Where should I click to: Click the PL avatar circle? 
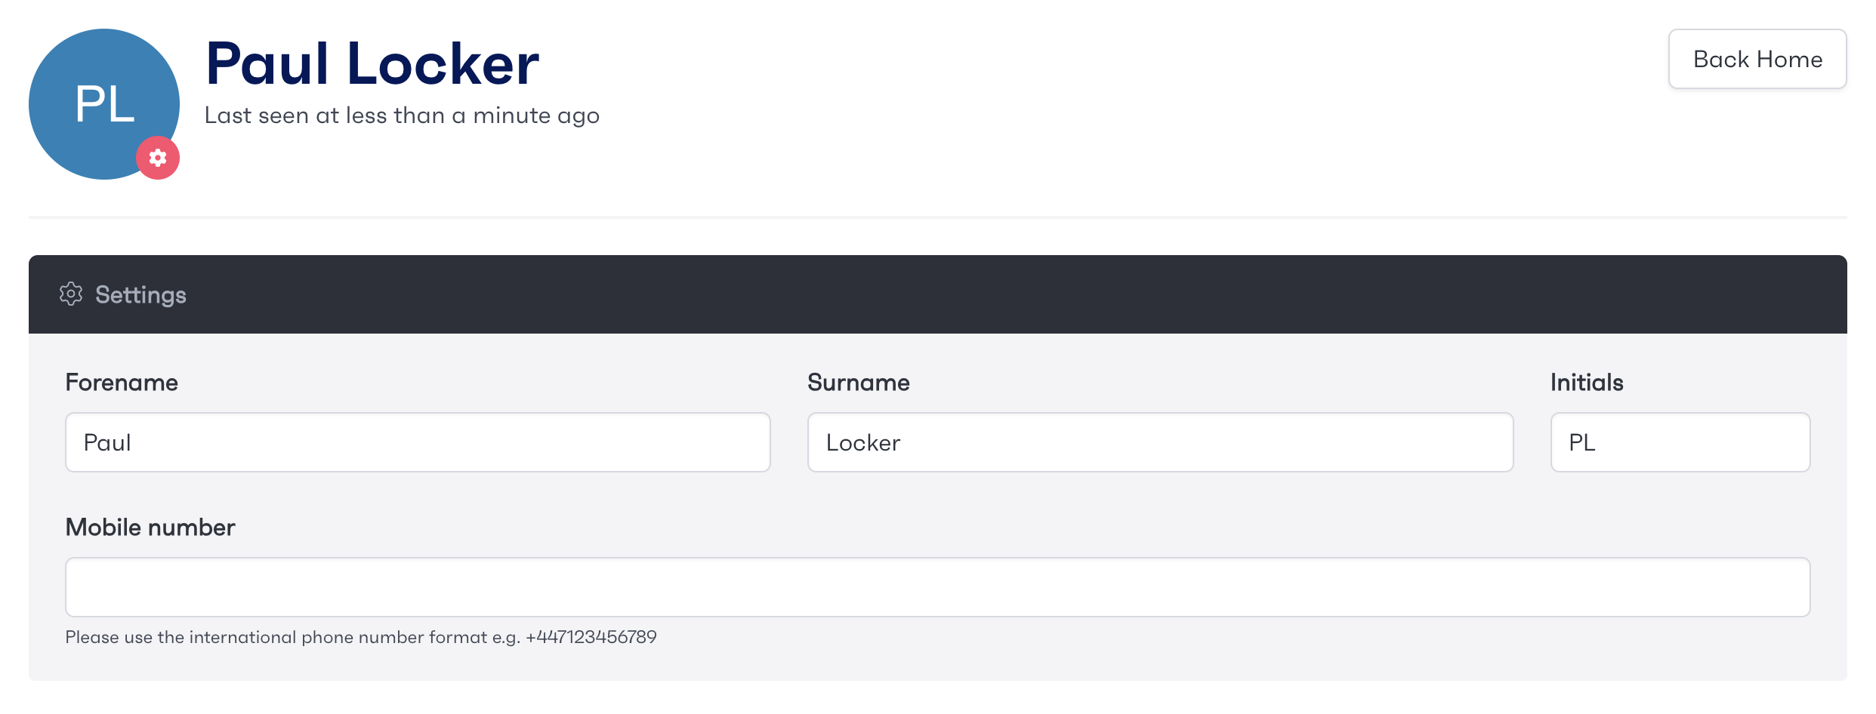[104, 104]
